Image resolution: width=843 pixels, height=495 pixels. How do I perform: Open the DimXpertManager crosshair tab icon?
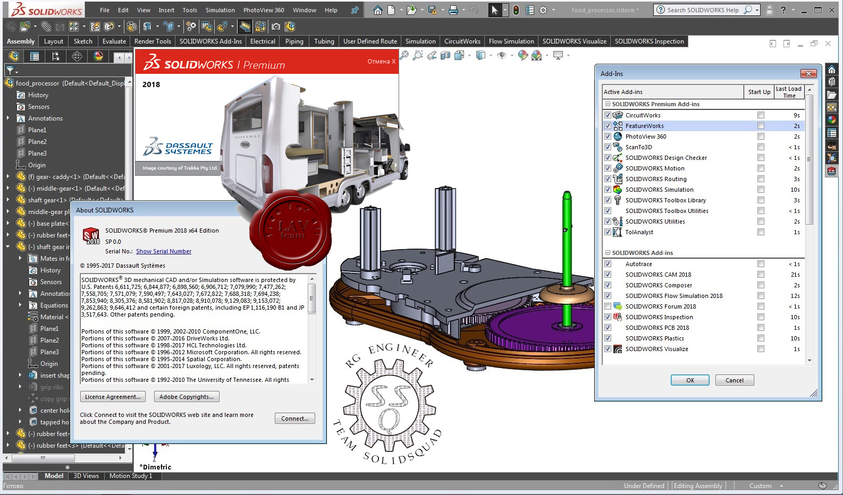77,56
